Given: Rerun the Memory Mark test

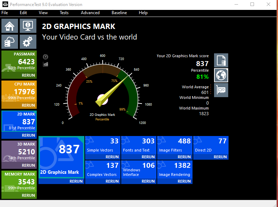Looking at the screenshot, I should tap(28, 195).
